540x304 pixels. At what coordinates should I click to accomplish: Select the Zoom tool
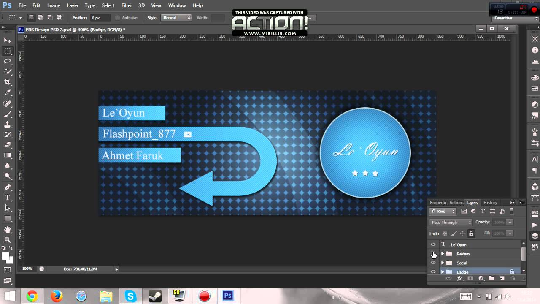(x=8, y=240)
